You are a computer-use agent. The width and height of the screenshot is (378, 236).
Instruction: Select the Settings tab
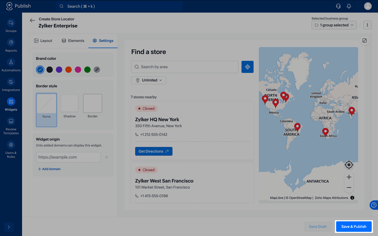click(103, 41)
